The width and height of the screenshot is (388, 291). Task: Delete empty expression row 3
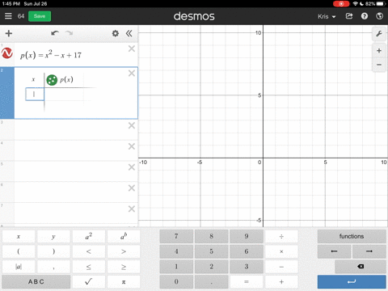[x=132, y=125]
